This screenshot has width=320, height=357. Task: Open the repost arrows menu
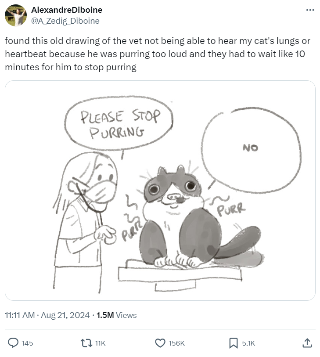click(87, 343)
